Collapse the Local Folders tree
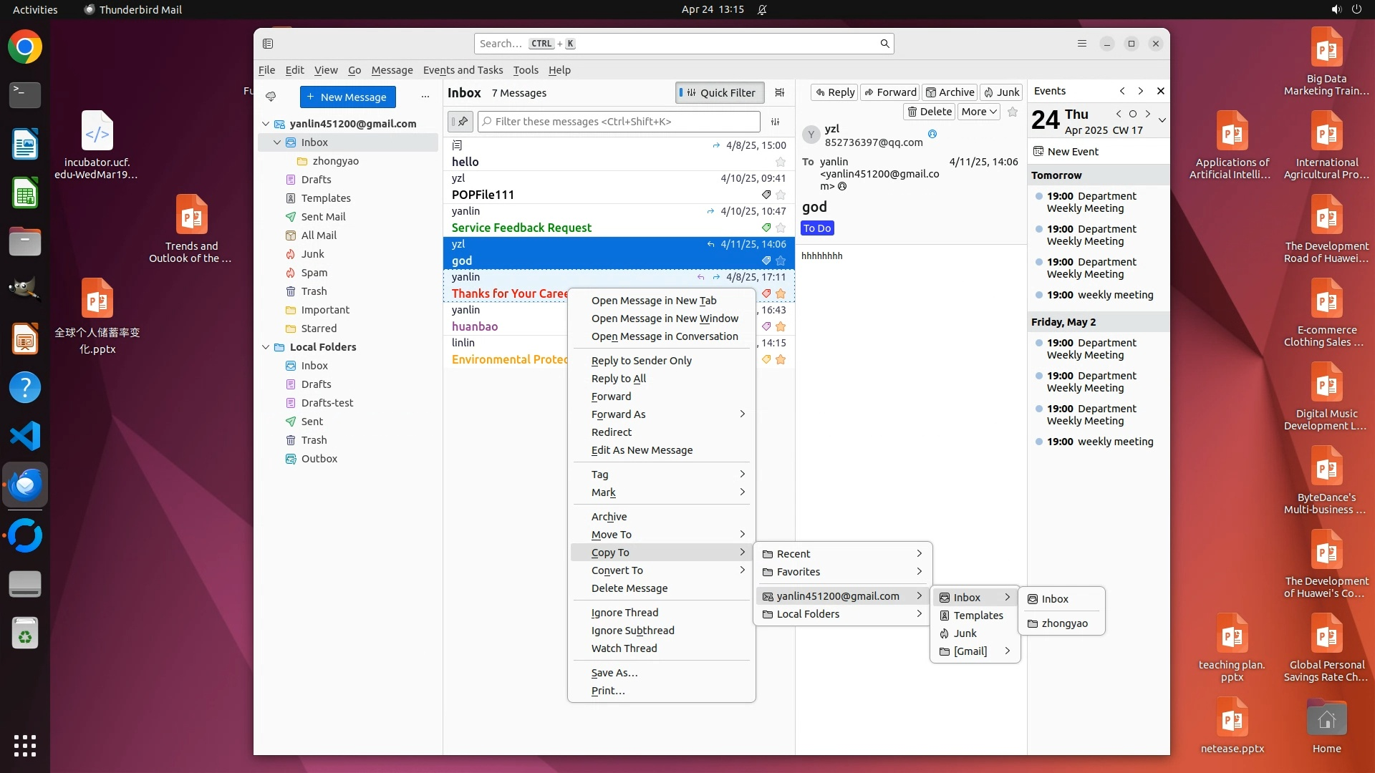 point(266,347)
